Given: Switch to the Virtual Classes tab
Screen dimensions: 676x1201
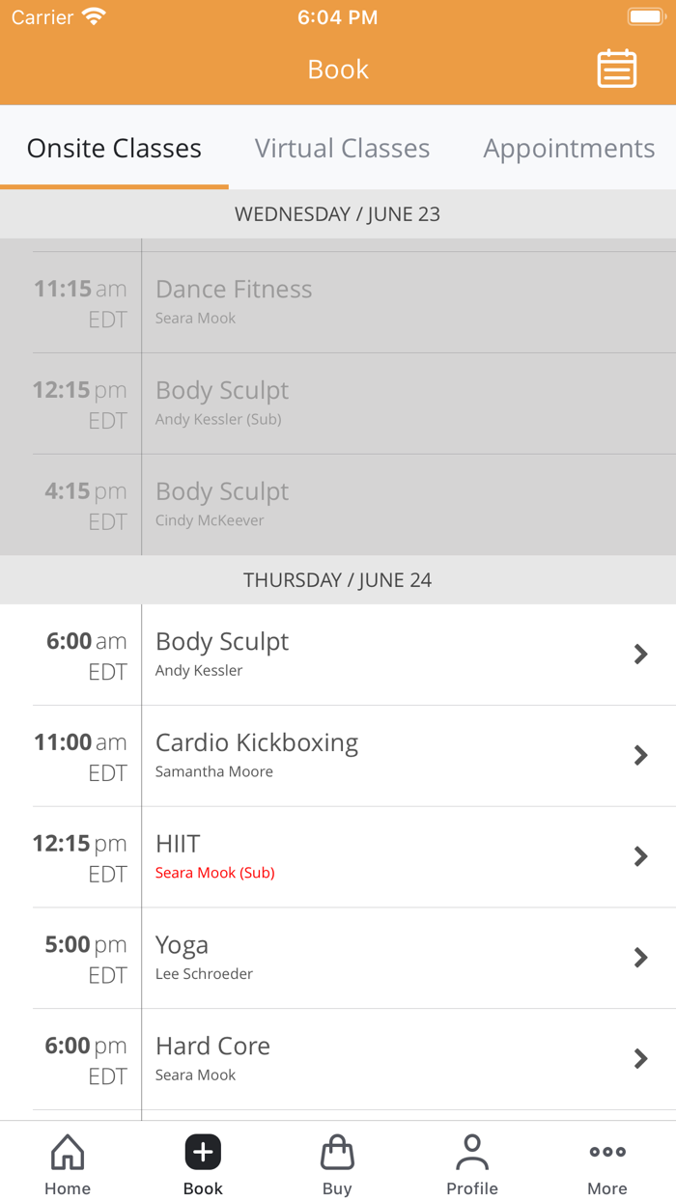Looking at the screenshot, I should 342,148.
